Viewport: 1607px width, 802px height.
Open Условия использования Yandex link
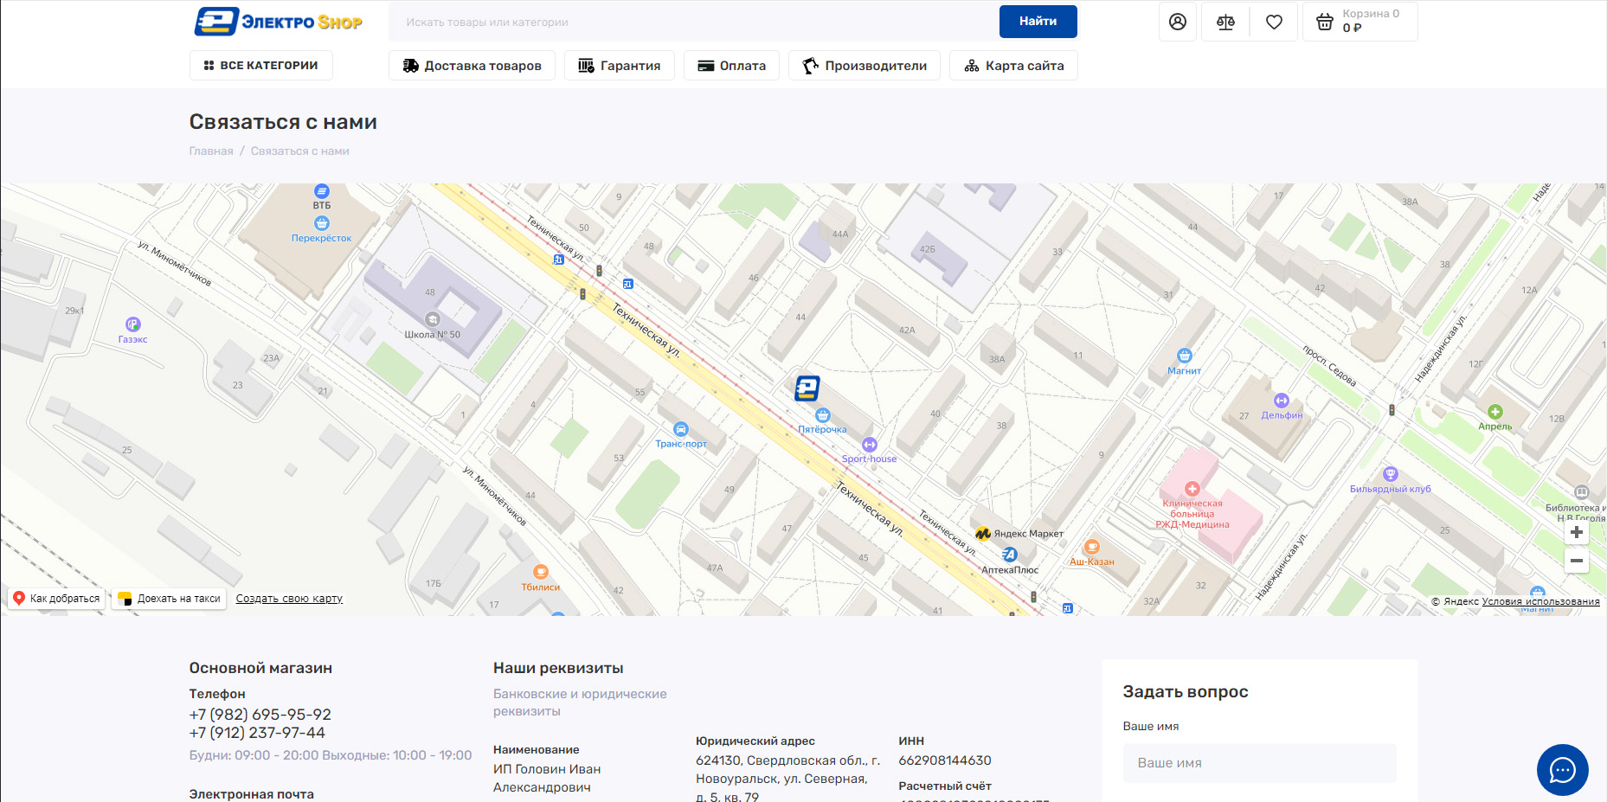click(x=1540, y=601)
